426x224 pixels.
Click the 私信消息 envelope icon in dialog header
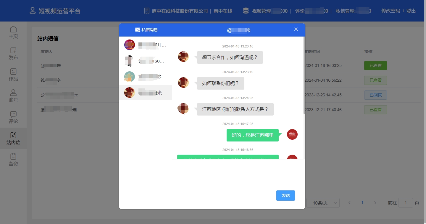coord(138,30)
